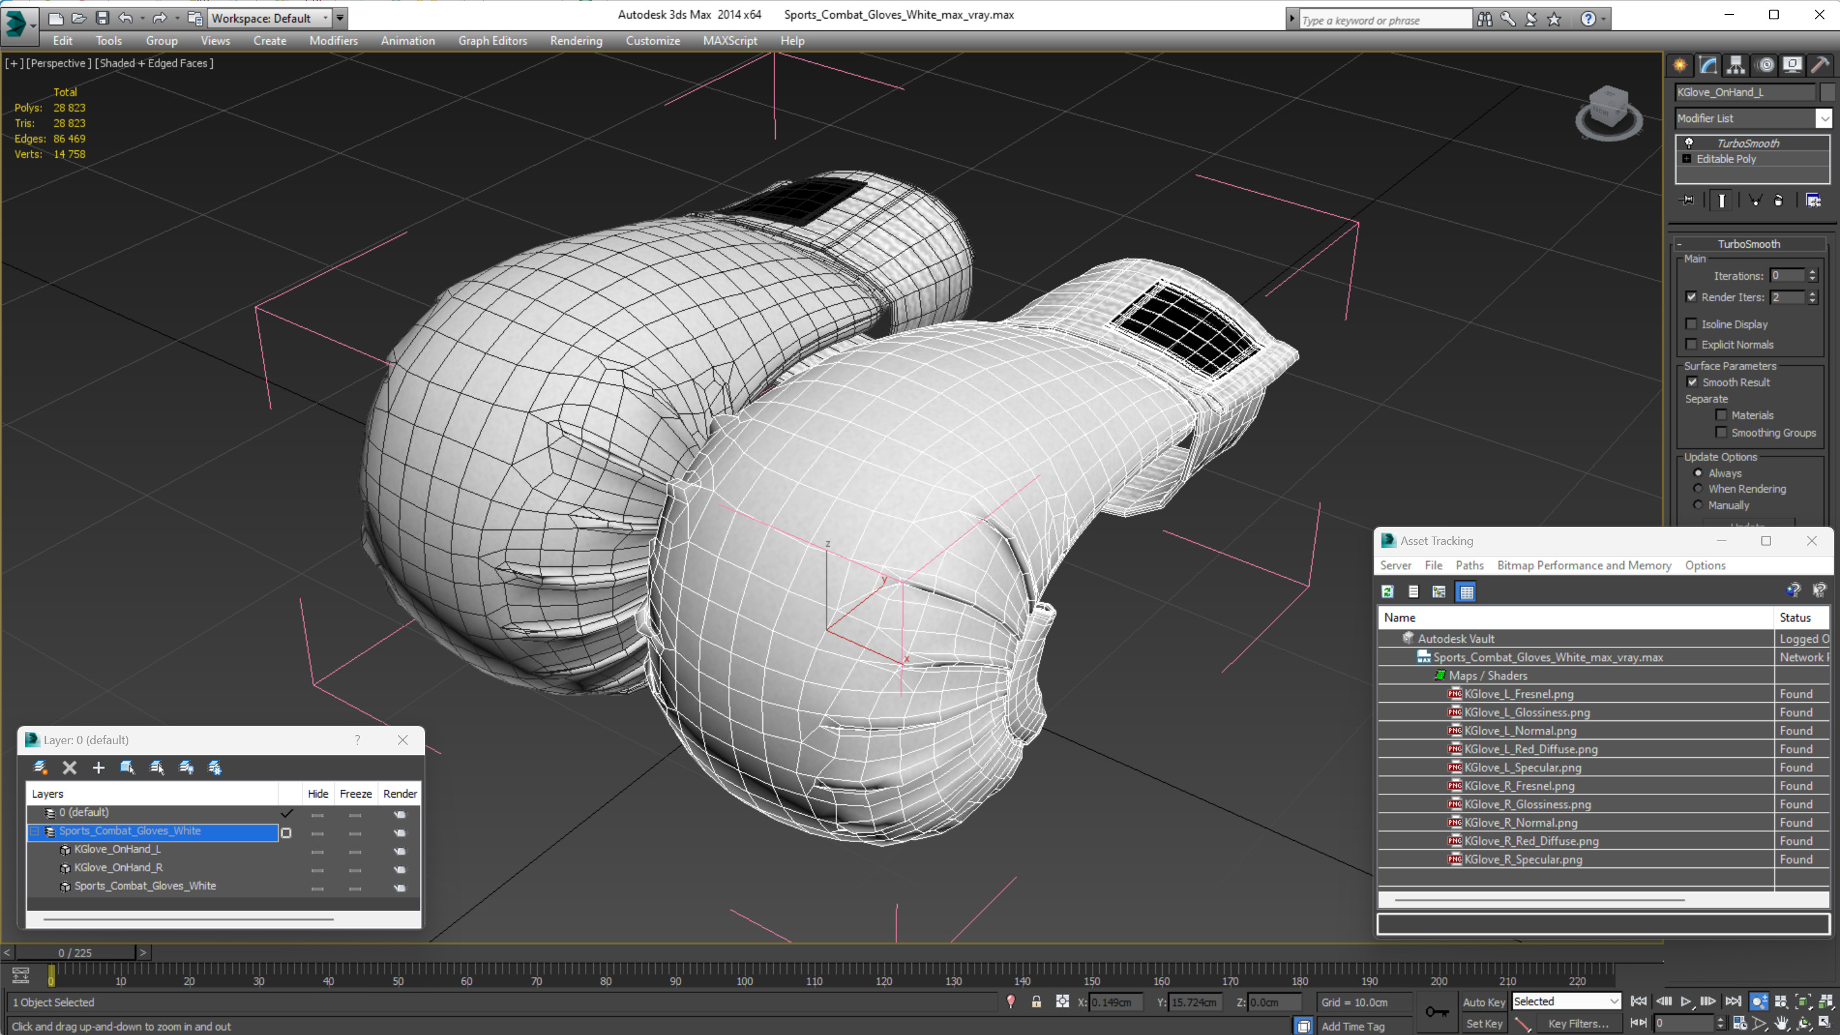Screen dimensions: 1840x1035
Task: Increase the Iterations spinner value
Action: pos(1812,271)
